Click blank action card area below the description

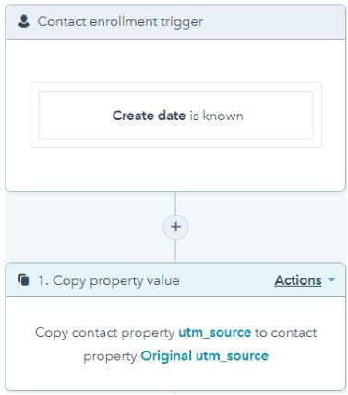click(175, 377)
